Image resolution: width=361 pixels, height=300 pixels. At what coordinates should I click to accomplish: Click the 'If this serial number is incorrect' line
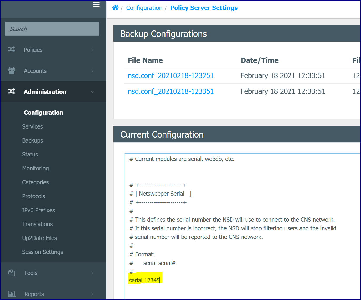pos(233,228)
